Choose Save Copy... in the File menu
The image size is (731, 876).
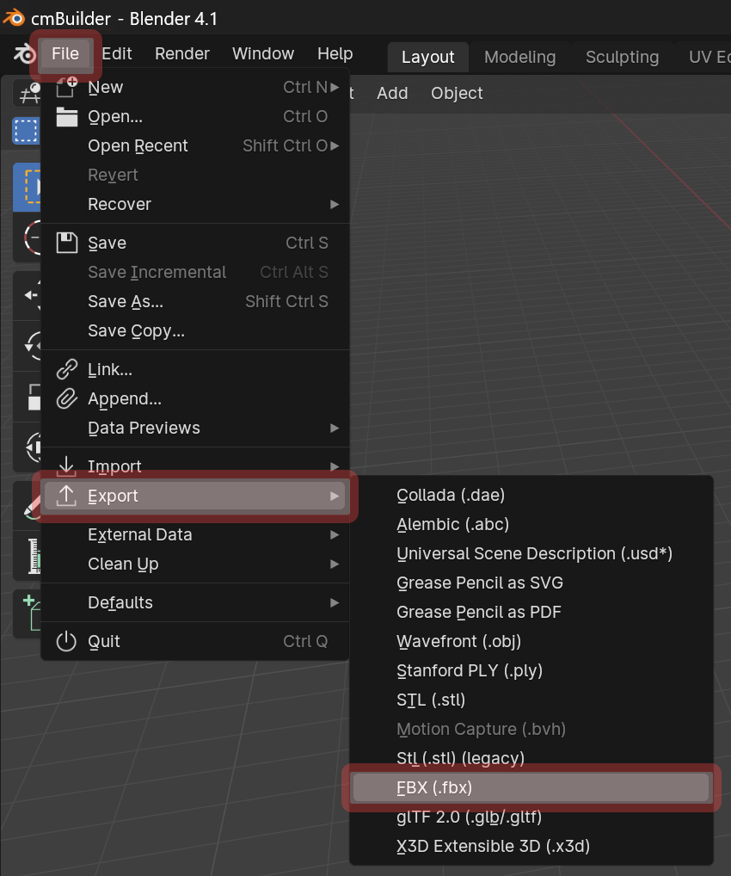(197, 330)
